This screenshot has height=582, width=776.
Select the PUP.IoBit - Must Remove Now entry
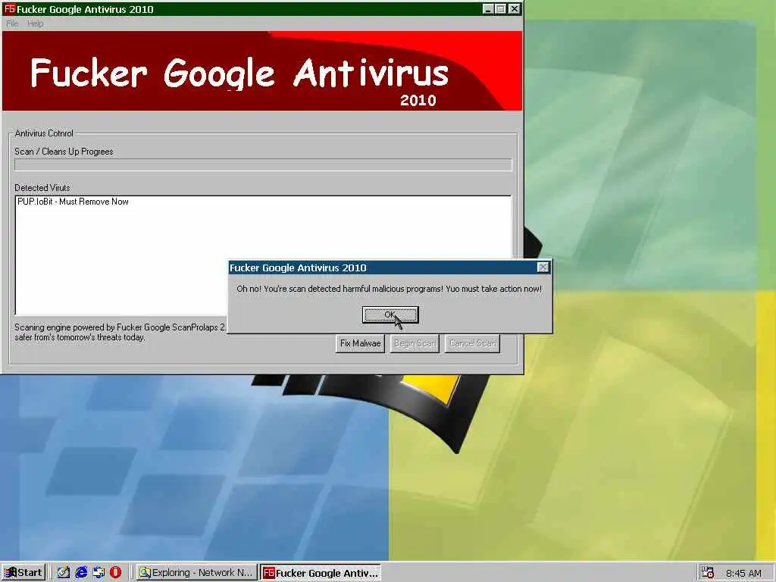[x=74, y=202]
